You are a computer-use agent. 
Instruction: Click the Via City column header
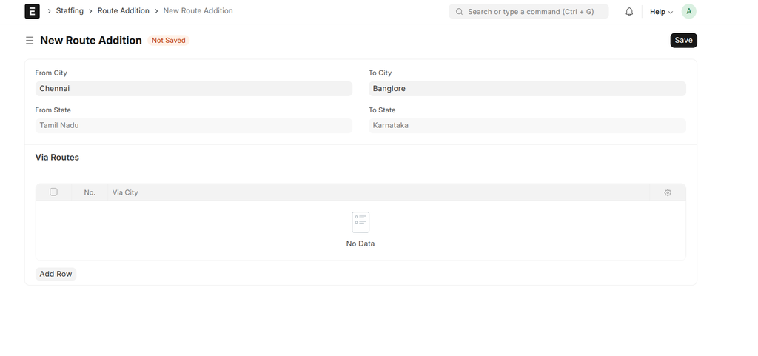pyautogui.click(x=125, y=192)
